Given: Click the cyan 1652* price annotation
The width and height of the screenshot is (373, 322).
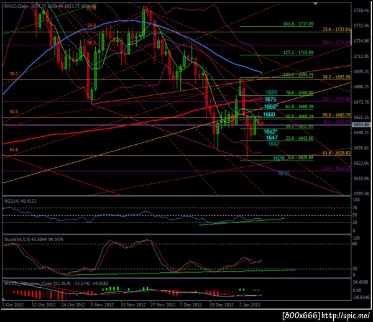Looking at the screenshot, I should click(x=270, y=132).
